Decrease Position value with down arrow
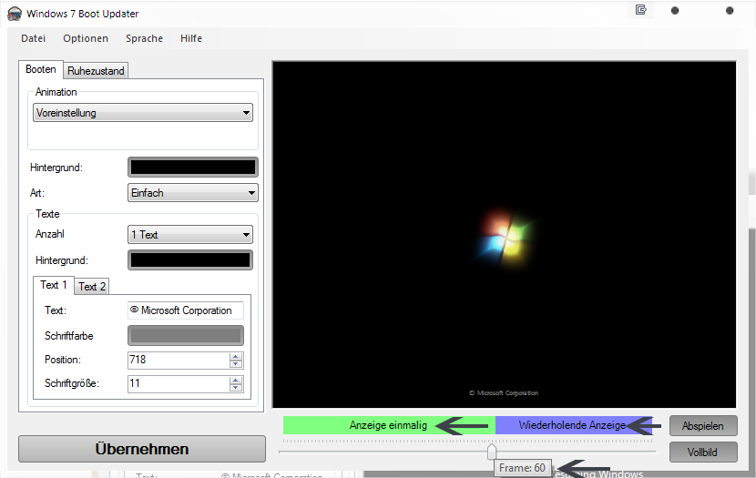The width and height of the screenshot is (756, 478). (236, 364)
